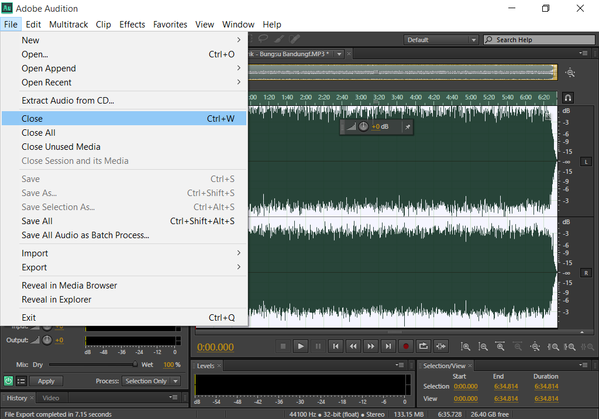The image size is (599, 419).
Task: Select the History tab
Action: (17, 398)
